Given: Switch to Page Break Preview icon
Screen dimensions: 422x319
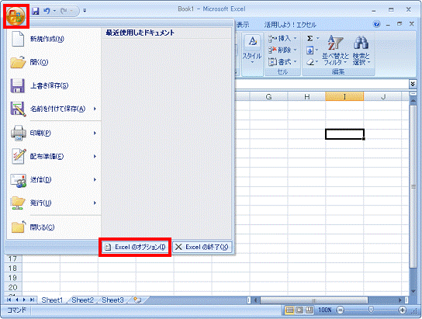Looking at the screenshot, I should coord(309,310).
